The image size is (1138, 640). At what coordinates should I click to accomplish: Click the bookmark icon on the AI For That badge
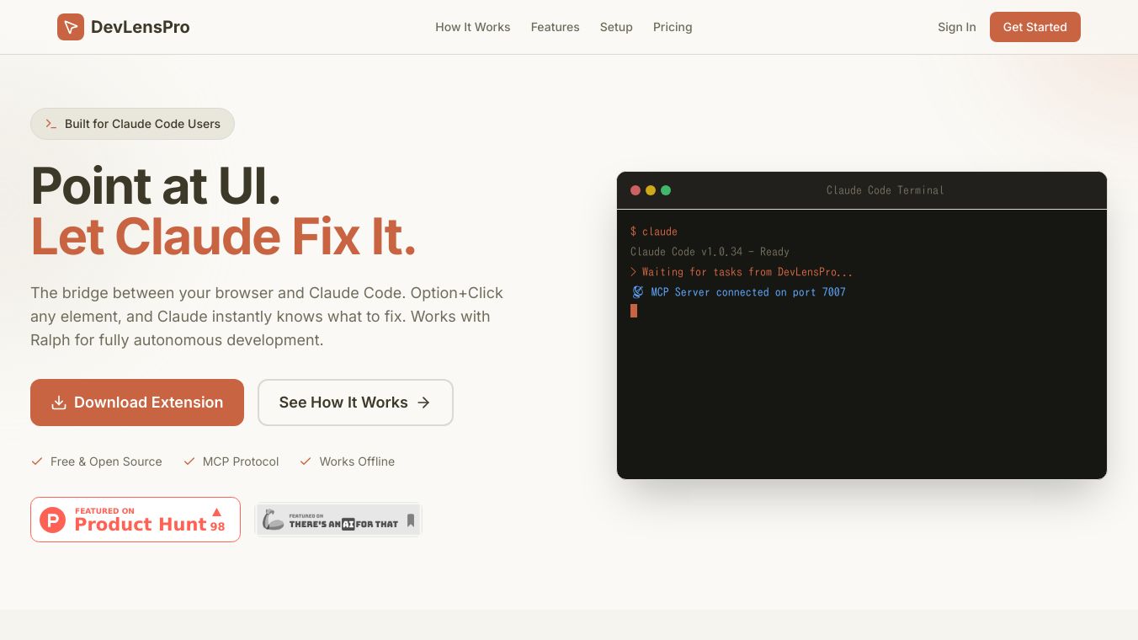(x=411, y=520)
